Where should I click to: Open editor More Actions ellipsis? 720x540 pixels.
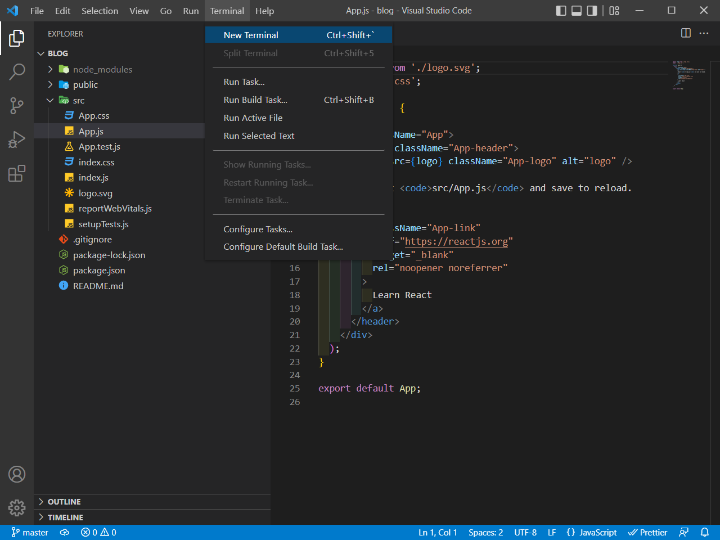704,33
